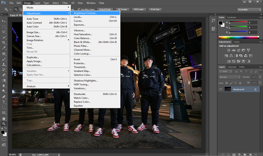Viewport: 263px width, 156px height.
Task: Select the Rectangle shape tool
Action: [x=4, y=113]
